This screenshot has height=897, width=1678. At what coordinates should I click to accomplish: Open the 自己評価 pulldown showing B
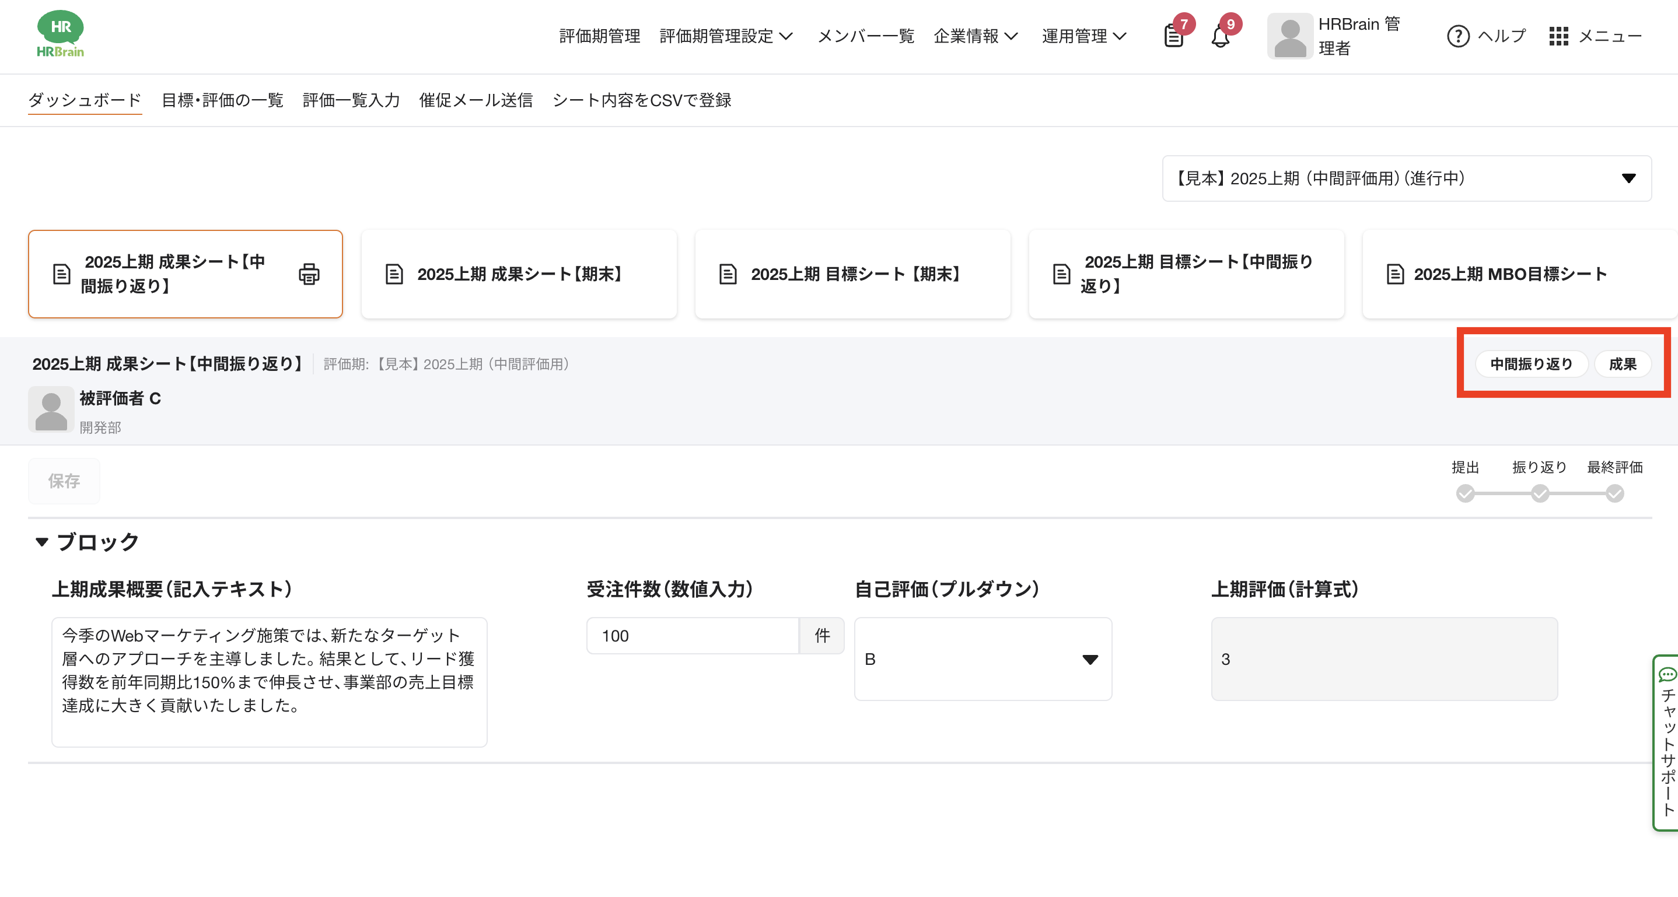pos(983,659)
